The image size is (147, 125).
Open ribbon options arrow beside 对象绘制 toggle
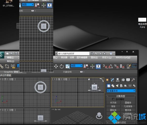pyautogui.click(x=84, y=72)
